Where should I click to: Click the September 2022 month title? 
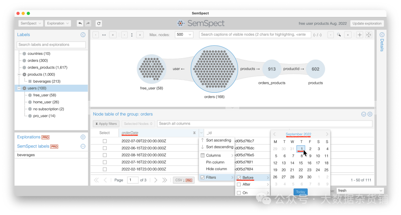pyautogui.click(x=298, y=134)
